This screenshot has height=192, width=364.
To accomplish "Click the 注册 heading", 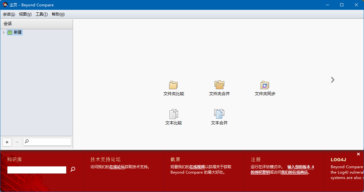I will point(255,160).
